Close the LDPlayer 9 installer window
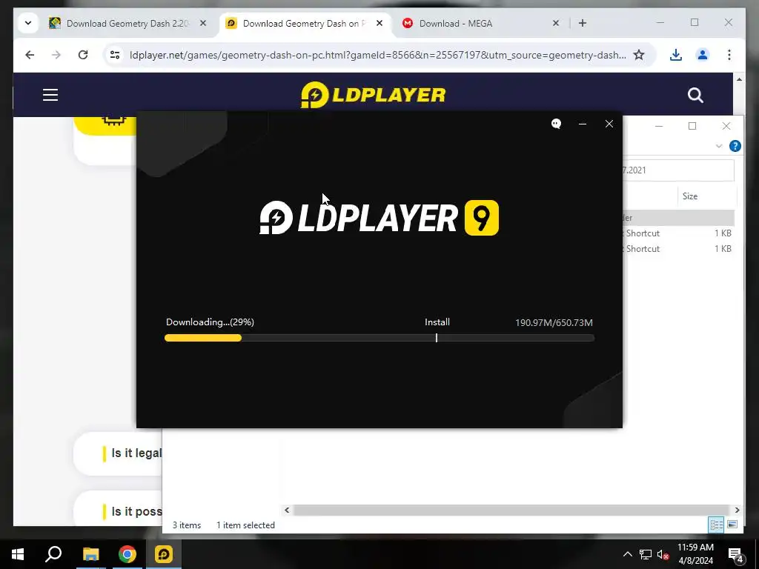The width and height of the screenshot is (759, 569). tap(609, 124)
